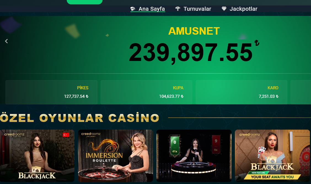Select the KARO jackpot card
Image resolution: width=311 pixels, height=184 pixels.
(x=242, y=92)
